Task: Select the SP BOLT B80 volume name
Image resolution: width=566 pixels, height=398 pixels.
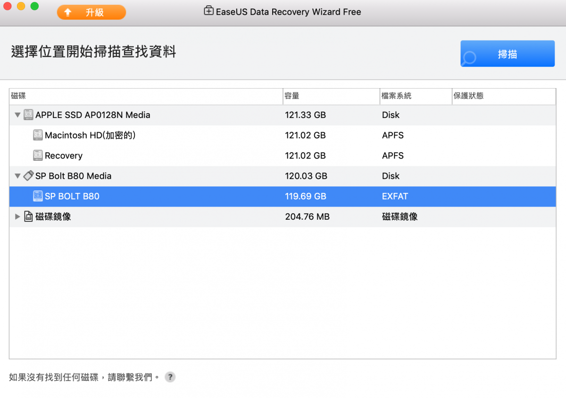Action: pos(72,196)
